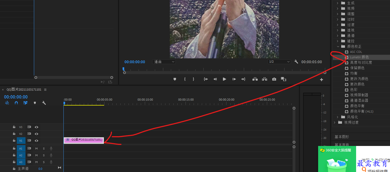The image size is (390, 172).
Task: Click the timeline playhead timecode field
Action: tap(16, 97)
